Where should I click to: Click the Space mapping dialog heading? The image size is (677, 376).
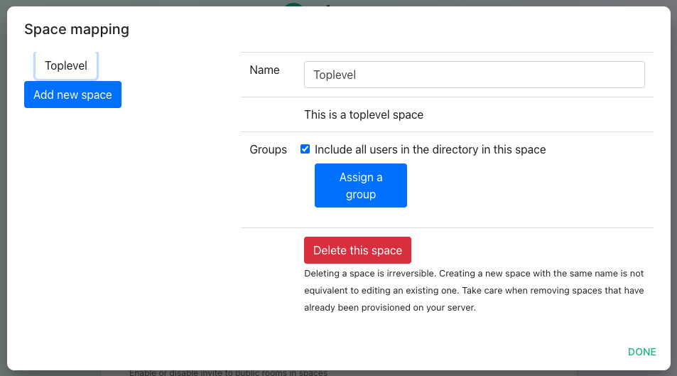[x=77, y=29]
